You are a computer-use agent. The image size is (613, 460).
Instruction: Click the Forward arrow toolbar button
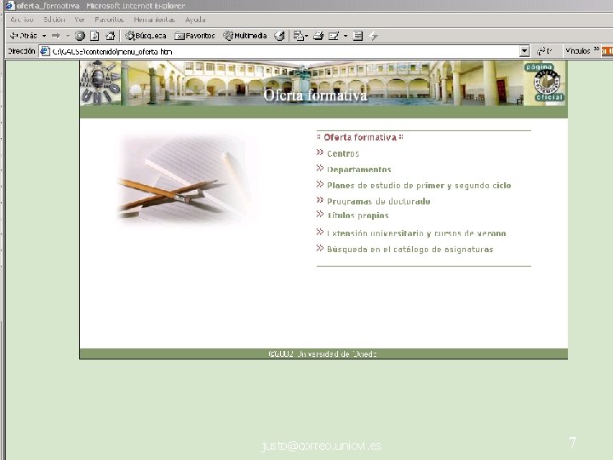tap(56, 36)
